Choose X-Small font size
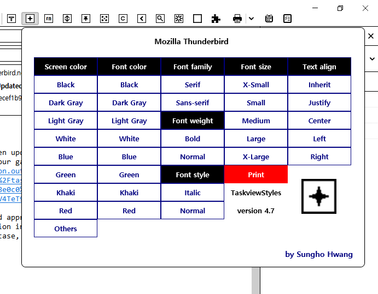 (256, 85)
